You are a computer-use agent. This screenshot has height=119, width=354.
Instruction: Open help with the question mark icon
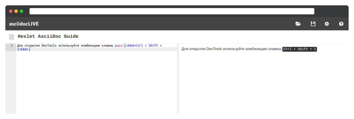[341, 24]
